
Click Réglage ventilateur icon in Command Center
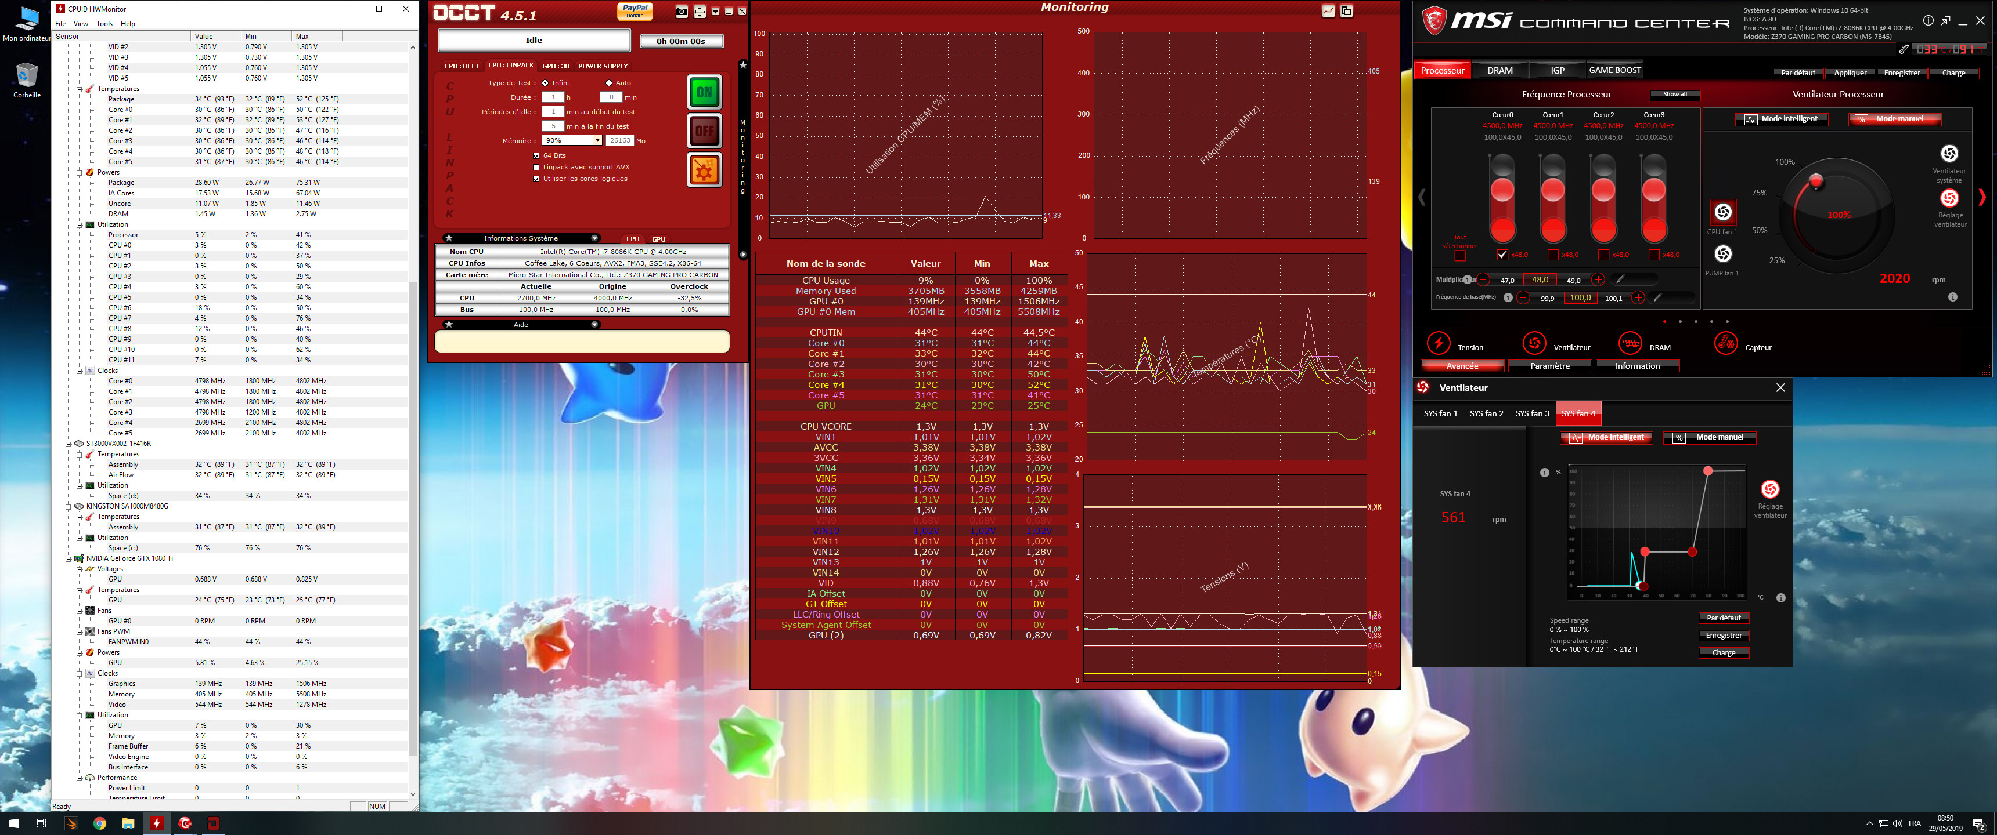point(1949,198)
